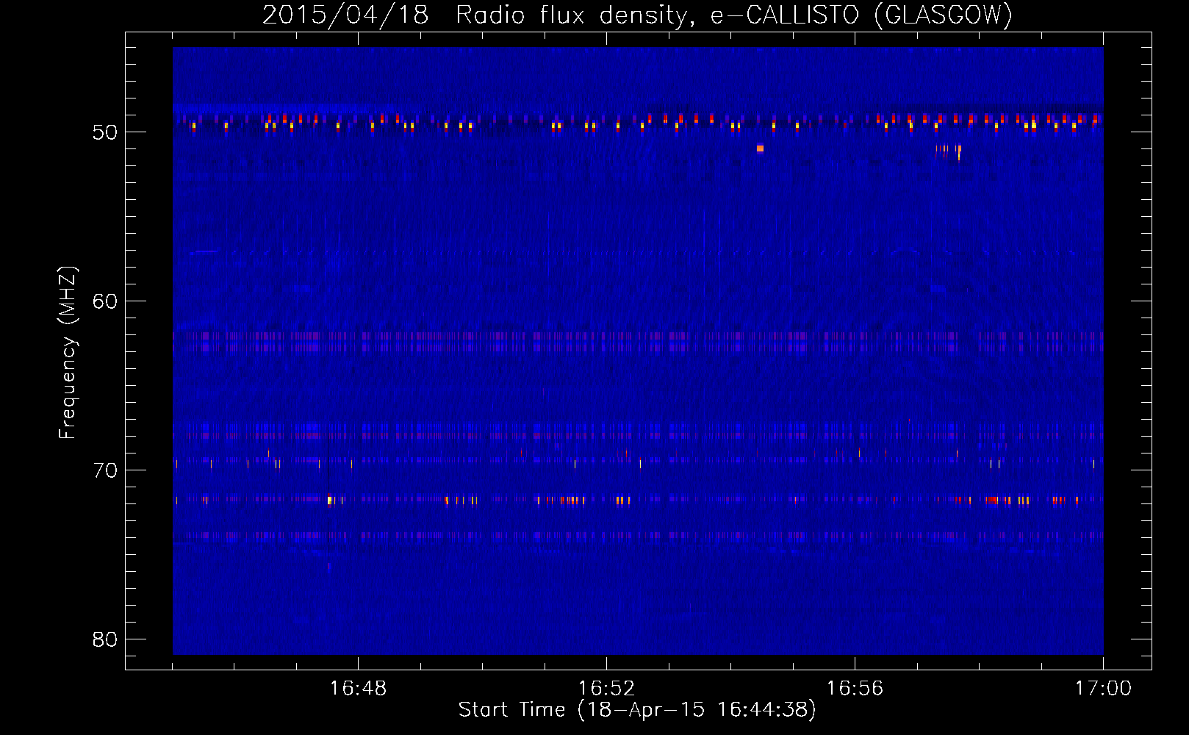
Task: Select the 50 frequency tick label
Action: pos(105,132)
